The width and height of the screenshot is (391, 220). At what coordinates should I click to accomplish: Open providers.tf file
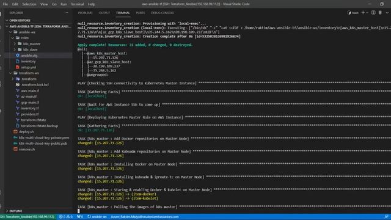pyautogui.click(x=30, y=114)
